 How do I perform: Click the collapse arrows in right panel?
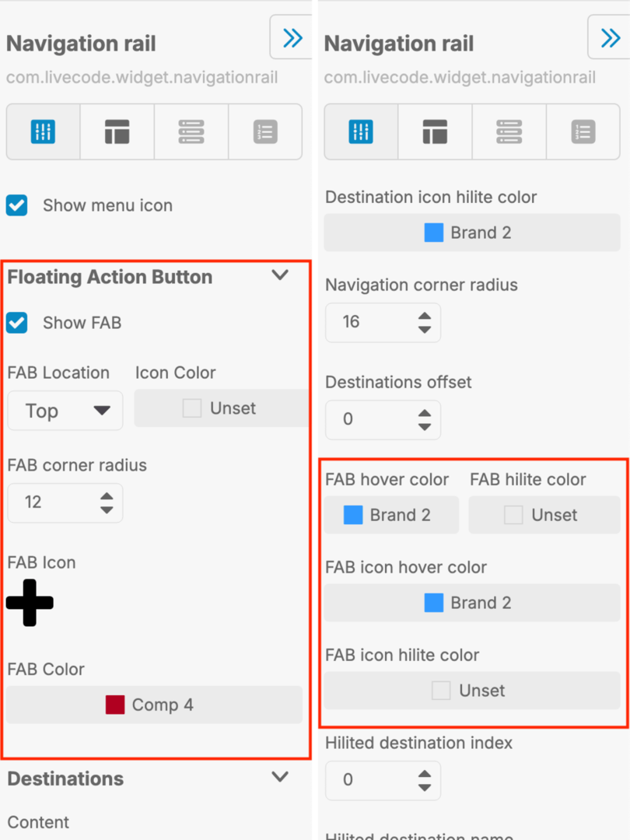tap(610, 38)
